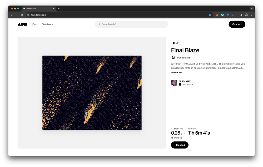Open the tab search chevron dropdown

(x=252, y=8)
